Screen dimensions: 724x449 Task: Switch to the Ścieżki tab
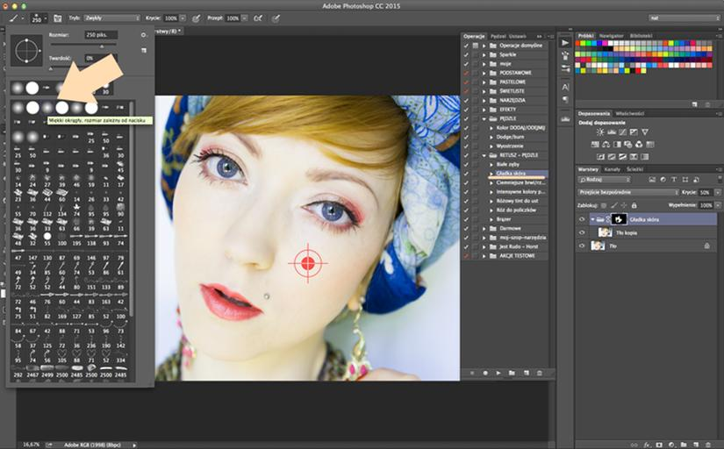tap(634, 169)
